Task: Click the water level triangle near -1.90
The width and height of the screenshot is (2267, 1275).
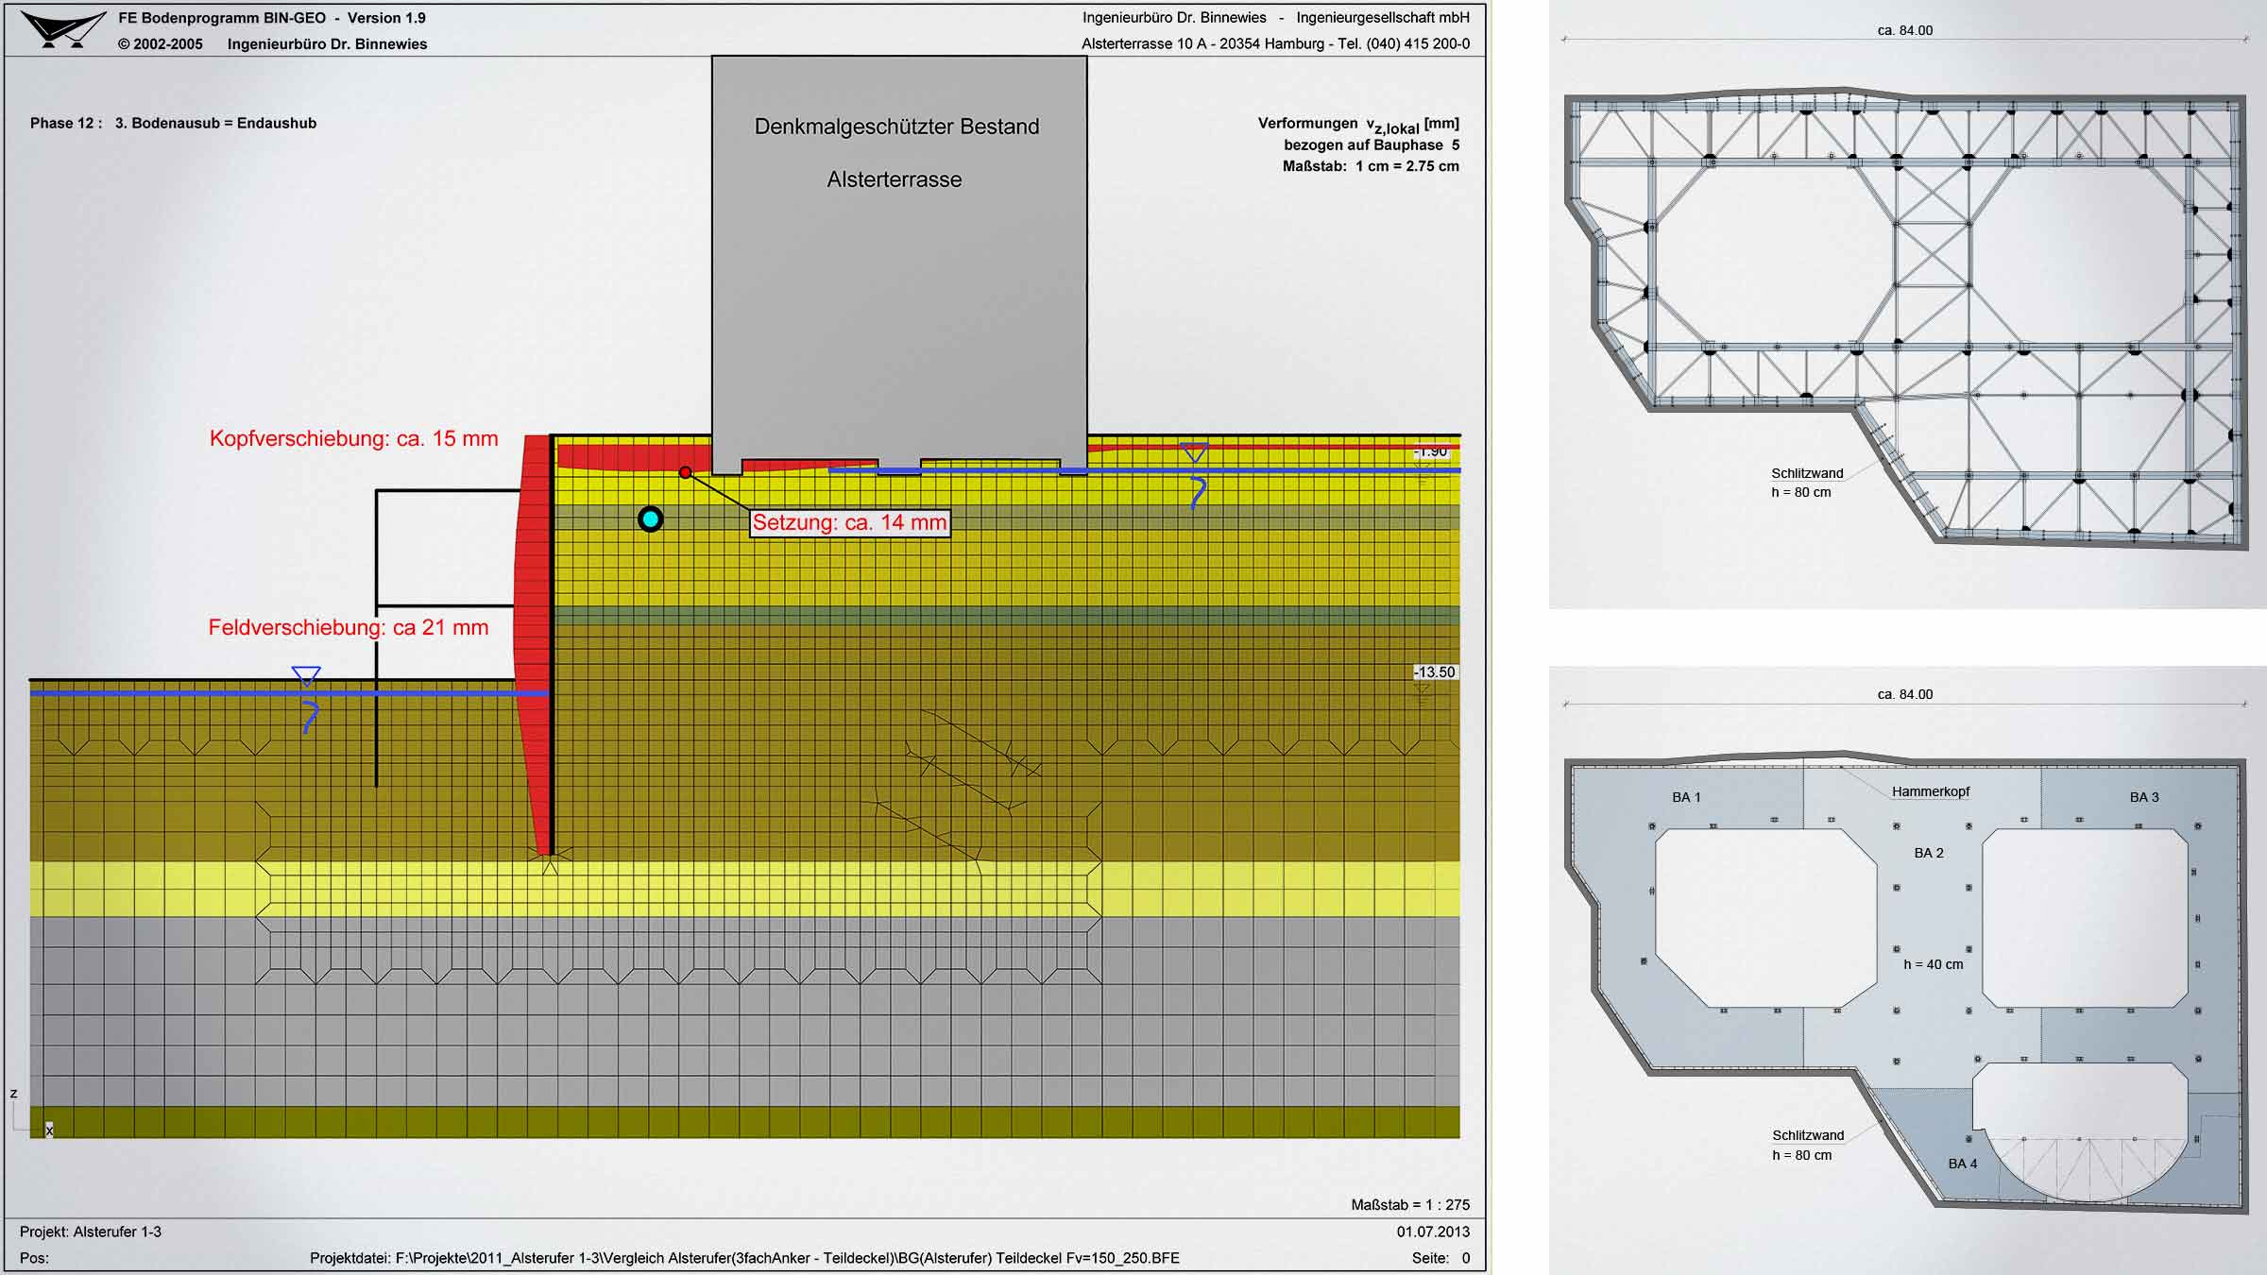Action: coord(1194,452)
